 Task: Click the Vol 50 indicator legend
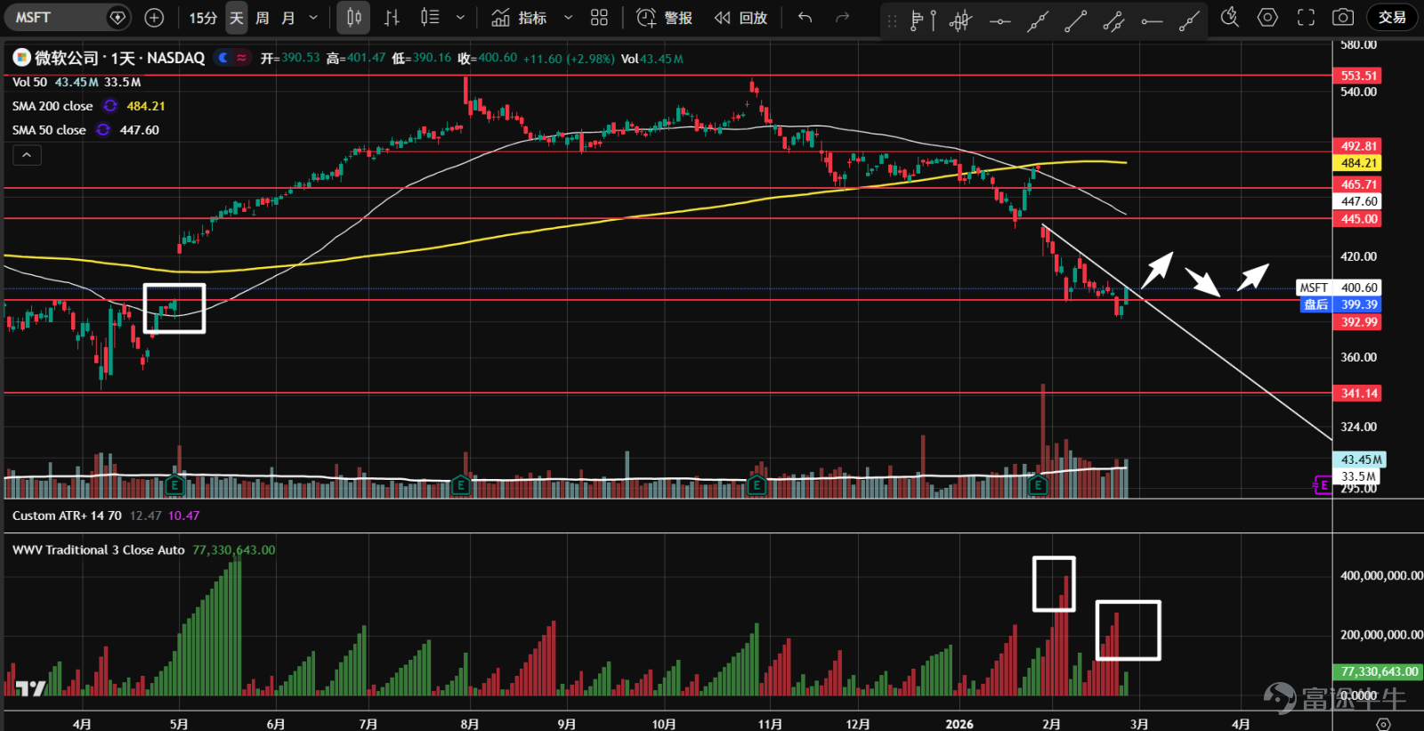coord(29,82)
